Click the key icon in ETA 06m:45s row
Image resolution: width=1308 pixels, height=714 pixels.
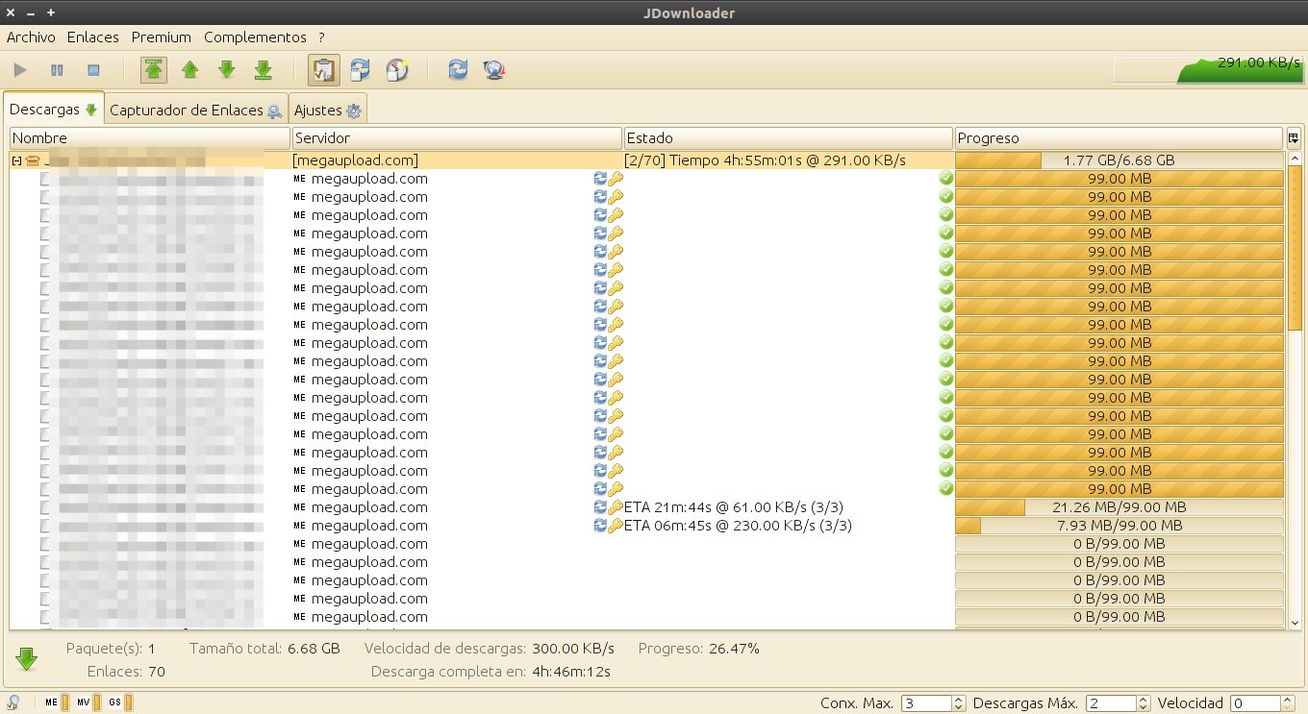(616, 526)
